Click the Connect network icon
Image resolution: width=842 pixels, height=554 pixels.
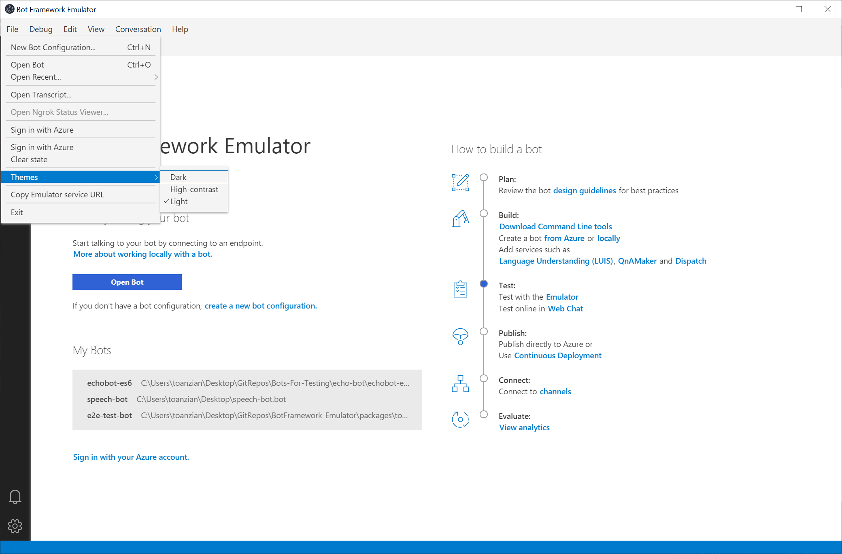(460, 383)
